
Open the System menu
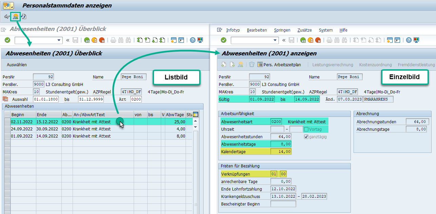pyautogui.click(x=326, y=30)
